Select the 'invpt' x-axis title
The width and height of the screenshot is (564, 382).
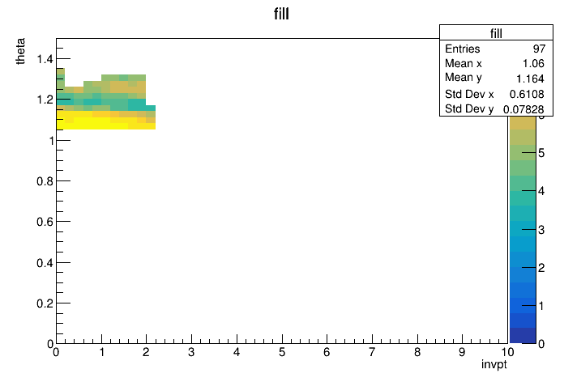493,364
